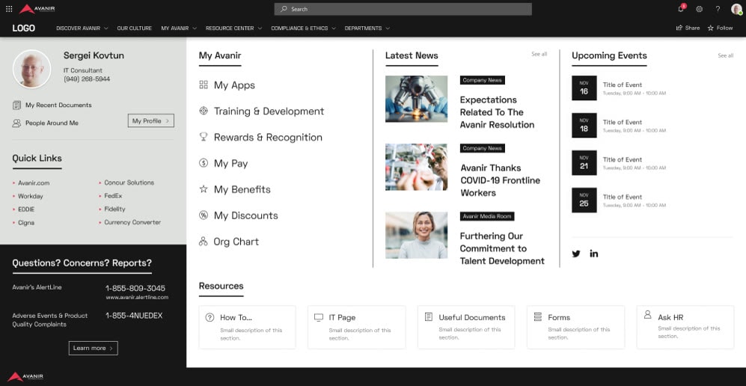The height and width of the screenshot is (386, 746).
Task: Open notifications bell icon
Action: click(x=682, y=8)
